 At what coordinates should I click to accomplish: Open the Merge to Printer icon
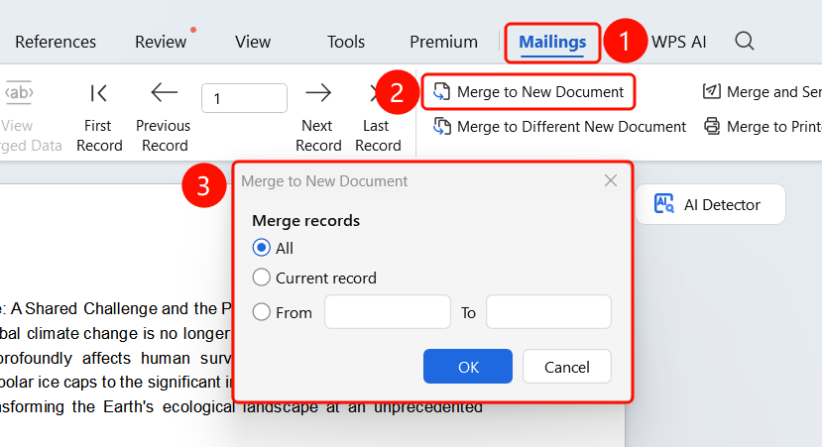click(x=711, y=126)
